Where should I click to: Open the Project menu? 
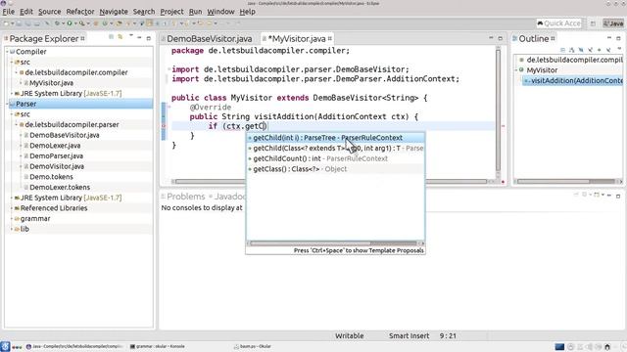coord(171,12)
